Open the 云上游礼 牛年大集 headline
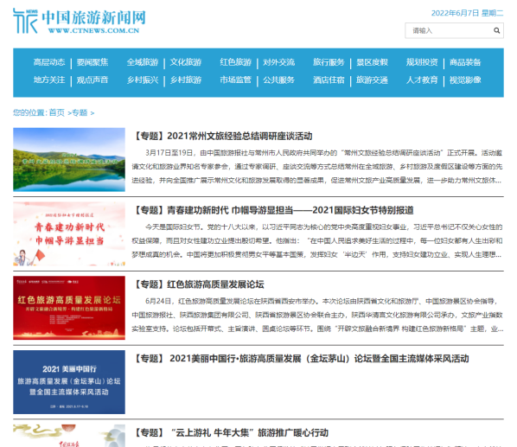The height and width of the screenshot is (447, 517). 231,433
